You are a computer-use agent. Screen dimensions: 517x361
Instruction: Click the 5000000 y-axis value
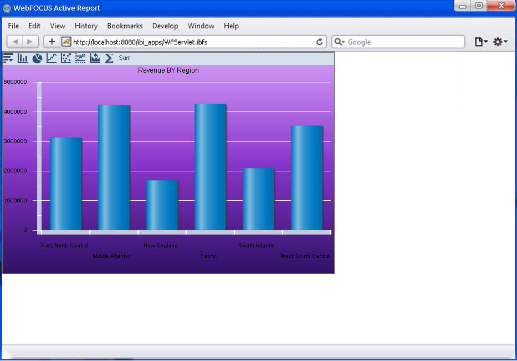(x=15, y=82)
